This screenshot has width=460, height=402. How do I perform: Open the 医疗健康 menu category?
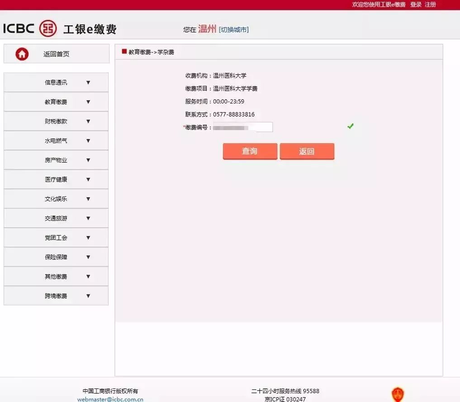tap(56, 179)
